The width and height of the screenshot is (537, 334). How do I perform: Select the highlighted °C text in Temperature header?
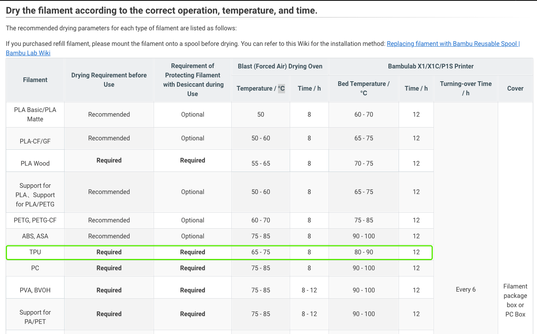pos(281,88)
